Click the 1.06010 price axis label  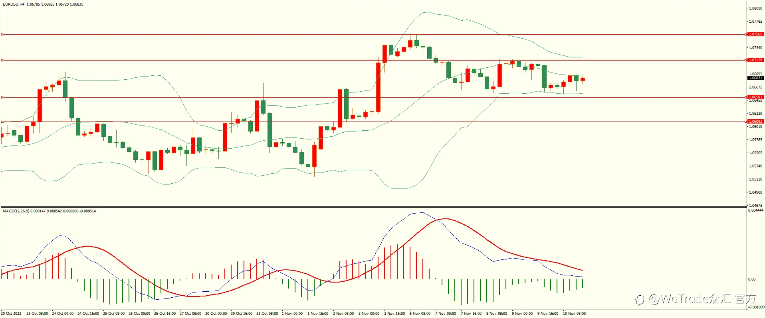tap(755, 127)
